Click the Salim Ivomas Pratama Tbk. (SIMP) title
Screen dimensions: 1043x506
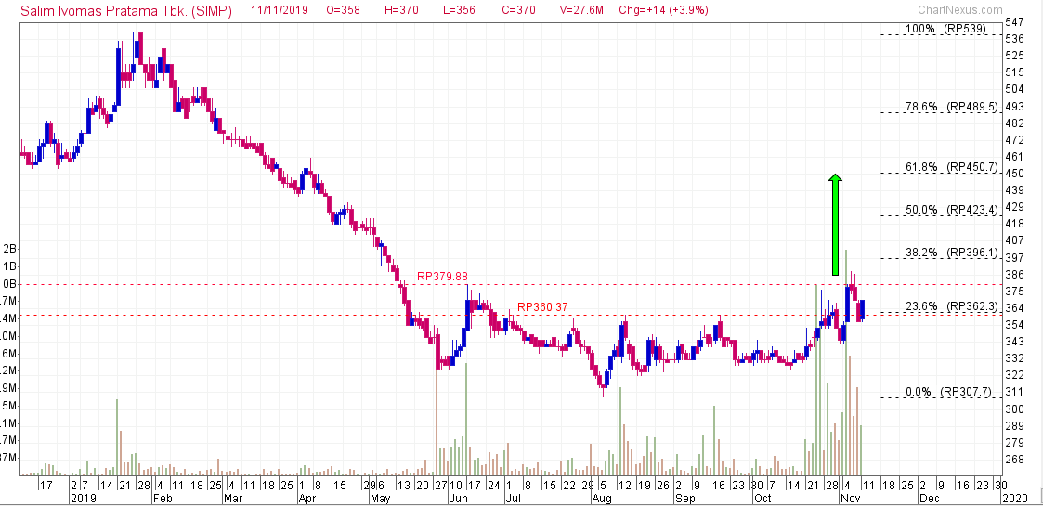[x=126, y=10]
